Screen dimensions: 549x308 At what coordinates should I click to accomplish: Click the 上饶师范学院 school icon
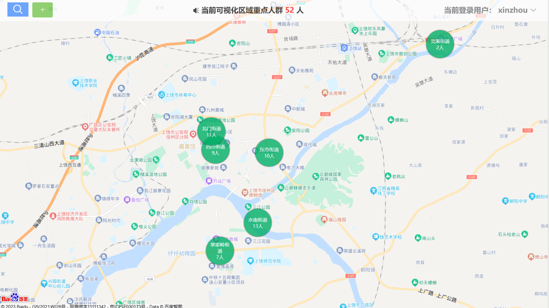click(x=250, y=261)
